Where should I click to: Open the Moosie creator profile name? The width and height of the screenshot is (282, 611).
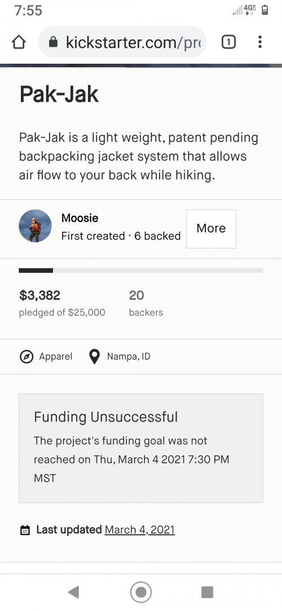pos(80,218)
